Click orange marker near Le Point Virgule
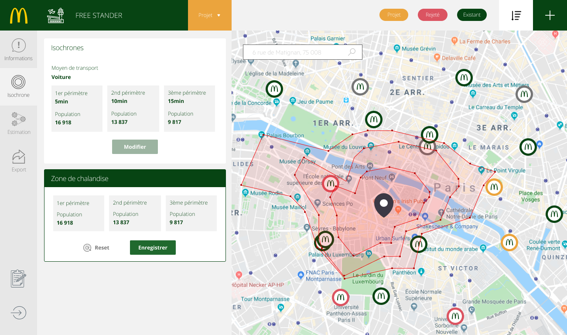567x335 pixels. click(494, 187)
